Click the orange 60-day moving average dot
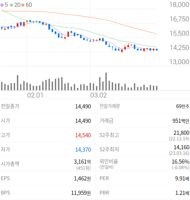Screen dimensions: 190x200 tap(23, 5)
